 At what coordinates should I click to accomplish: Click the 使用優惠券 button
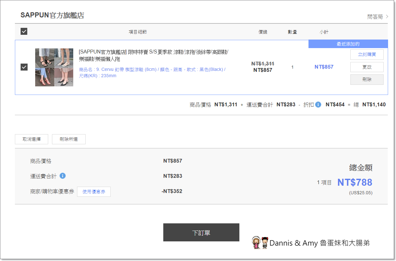tap(94, 192)
